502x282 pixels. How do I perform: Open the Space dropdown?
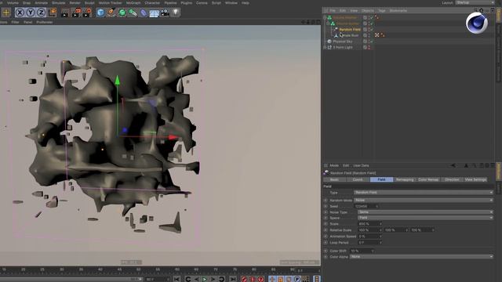(x=425, y=218)
